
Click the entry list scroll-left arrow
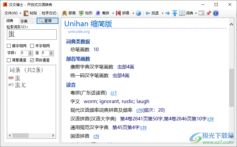click(x=10, y=135)
